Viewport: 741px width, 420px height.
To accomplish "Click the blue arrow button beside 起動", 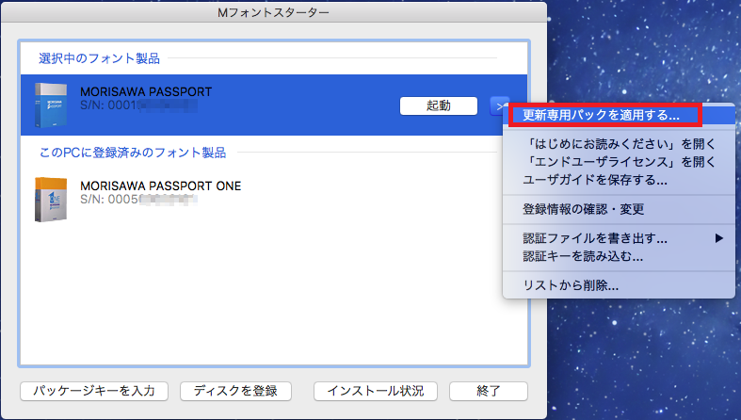I will click(499, 105).
